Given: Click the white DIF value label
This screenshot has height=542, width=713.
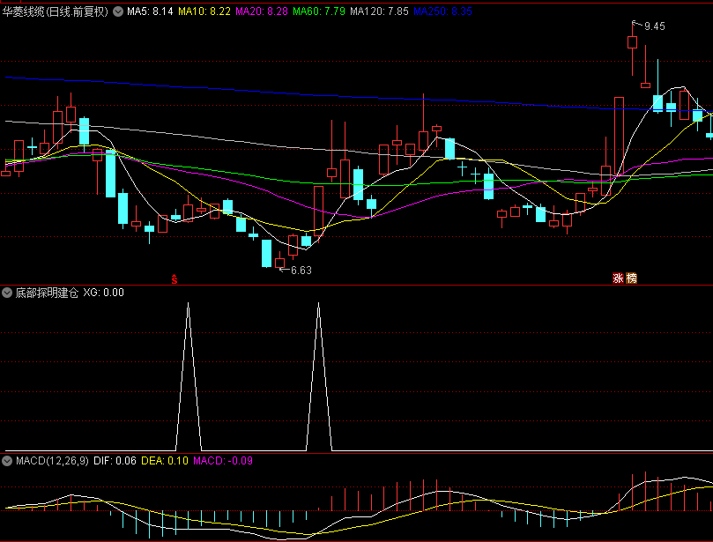Looking at the screenshot, I should [x=115, y=461].
